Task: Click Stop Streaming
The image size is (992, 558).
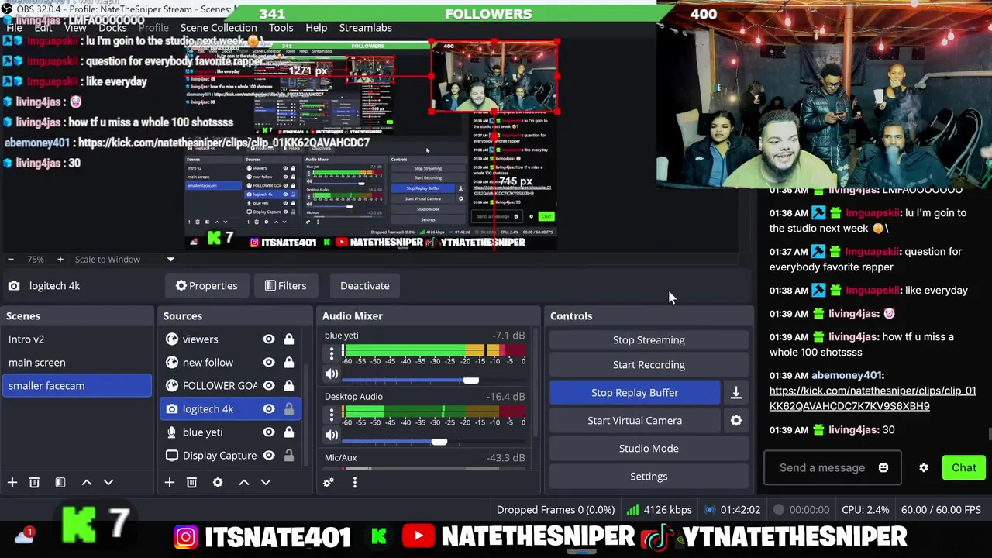Action: pyautogui.click(x=649, y=340)
